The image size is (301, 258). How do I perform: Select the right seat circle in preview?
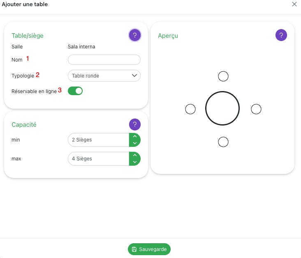(x=256, y=109)
